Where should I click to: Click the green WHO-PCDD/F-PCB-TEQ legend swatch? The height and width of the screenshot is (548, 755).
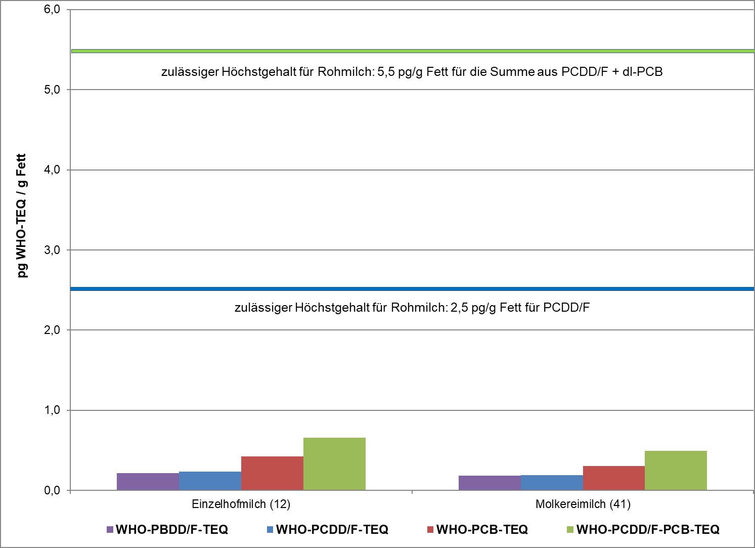coord(570,530)
